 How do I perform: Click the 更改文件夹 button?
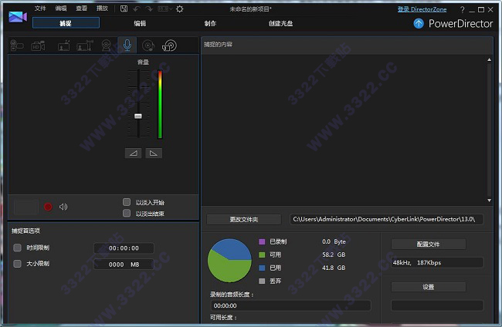coord(244,219)
